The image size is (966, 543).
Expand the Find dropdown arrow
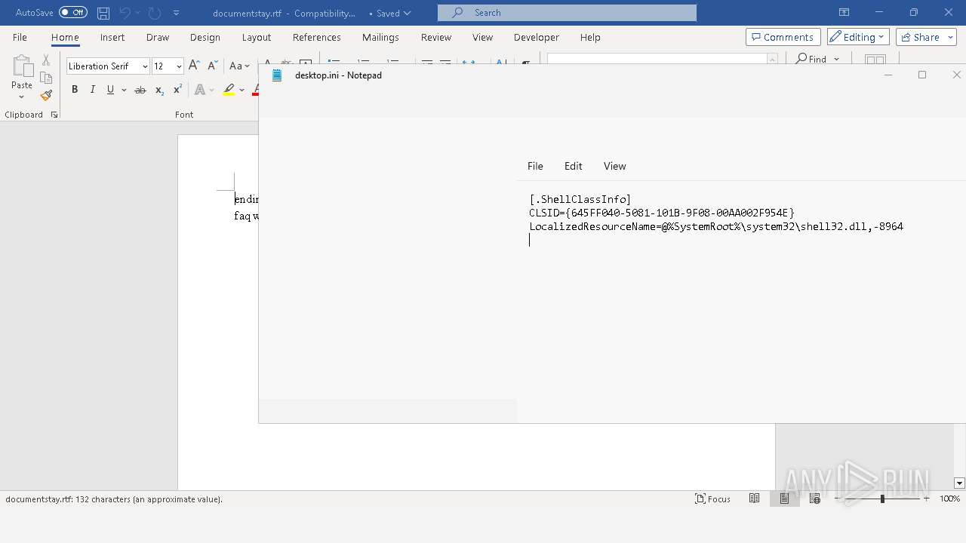coord(837,59)
